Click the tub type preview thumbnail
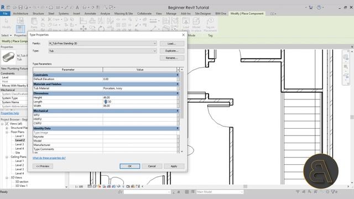The height and width of the screenshot is (199, 354). 9,57
